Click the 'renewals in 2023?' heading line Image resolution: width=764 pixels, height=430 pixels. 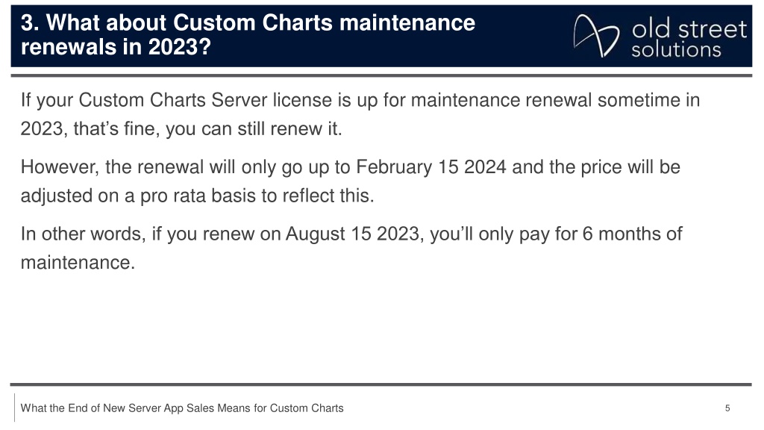click(116, 47)
